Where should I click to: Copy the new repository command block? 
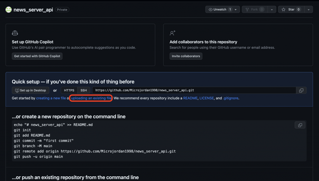click(x=300, y=125)
